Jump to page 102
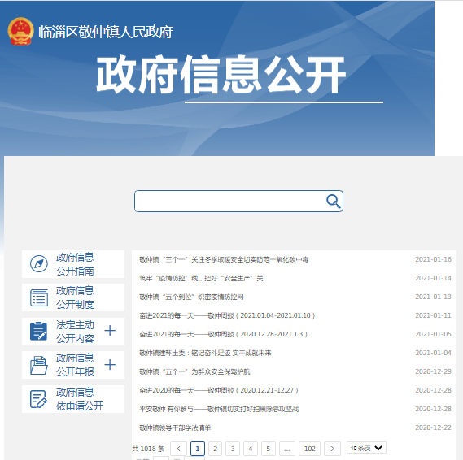This screenshot has height=460, width=463. [x=310, y=449]
